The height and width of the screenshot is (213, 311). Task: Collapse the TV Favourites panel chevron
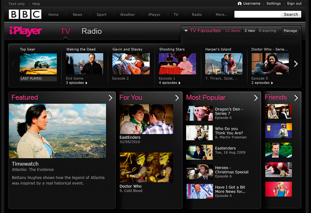[186, 30]
